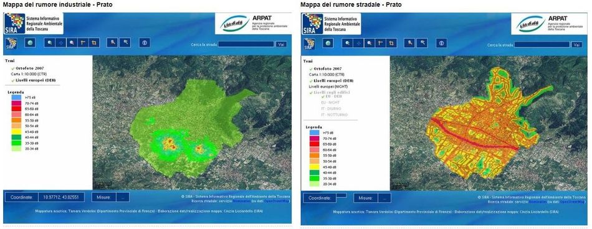592x229 pixels.
Task: Toggle Carta 1:10.000 (CTR) layer in road map
Action: click(326, 75)
